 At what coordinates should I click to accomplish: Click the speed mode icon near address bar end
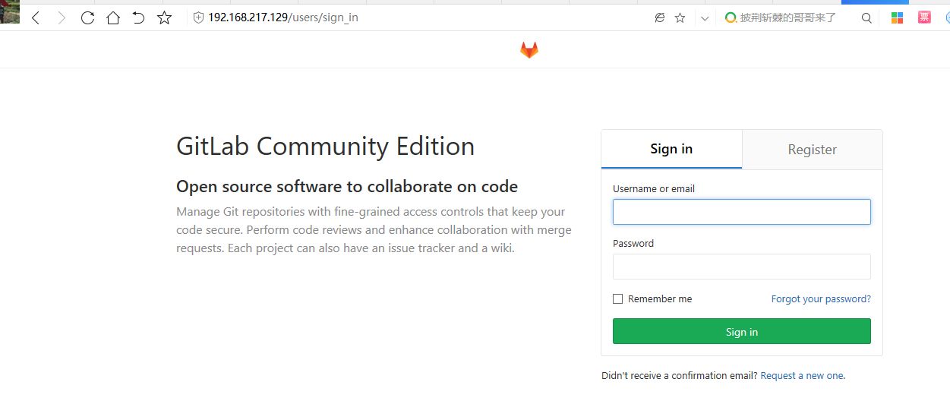(x=659, y=17)
